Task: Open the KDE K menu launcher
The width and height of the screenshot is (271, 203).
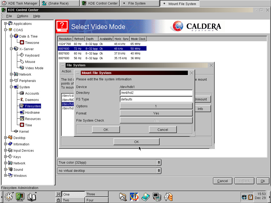Action: (x=9, y=197)
